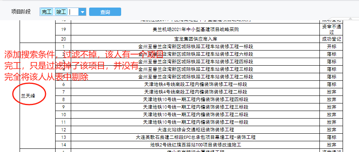Click row number 14 cell
The width and height of the screenshot is (359, 152).
coord(64,145)
